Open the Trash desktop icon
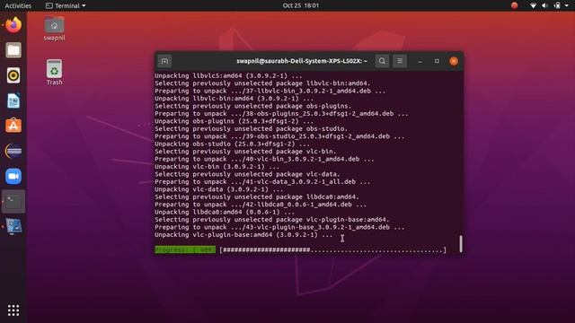This screenshot has width=575, height=323. coord(54,73)
